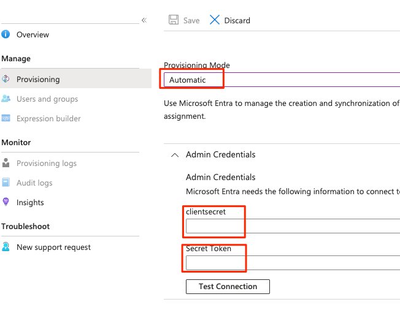400x313 pixels.
Task: Click the Audit logs icon
Action: 6,183
